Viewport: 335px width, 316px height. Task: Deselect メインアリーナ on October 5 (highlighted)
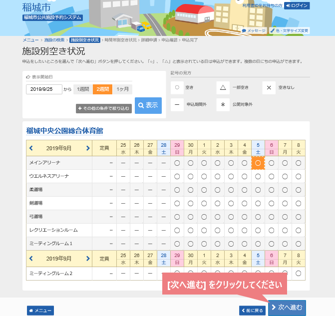coord(258,163)
